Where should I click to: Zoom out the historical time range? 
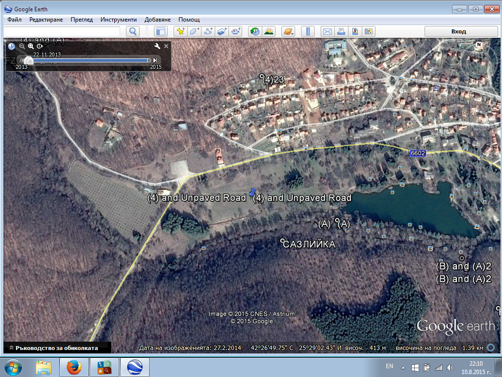point(22,46)
